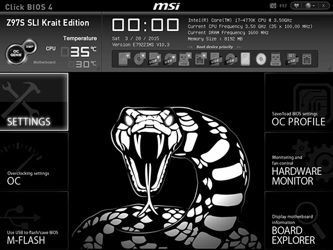Click the 00:00 clock display
The image size is (333, 250).
pyautogui.click(x=145, y=25)
